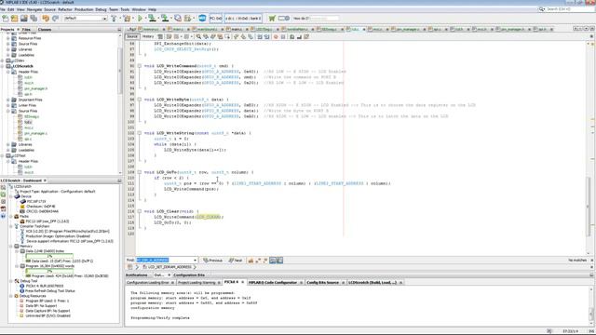Click the New File toolbar icon
Screen dimensions: 596x335
6,18
